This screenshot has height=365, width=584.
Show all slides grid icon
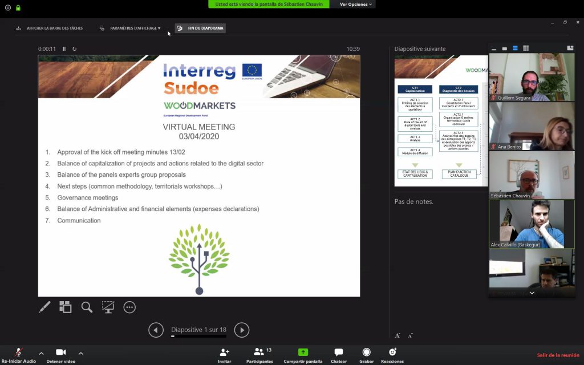[66, 307]
